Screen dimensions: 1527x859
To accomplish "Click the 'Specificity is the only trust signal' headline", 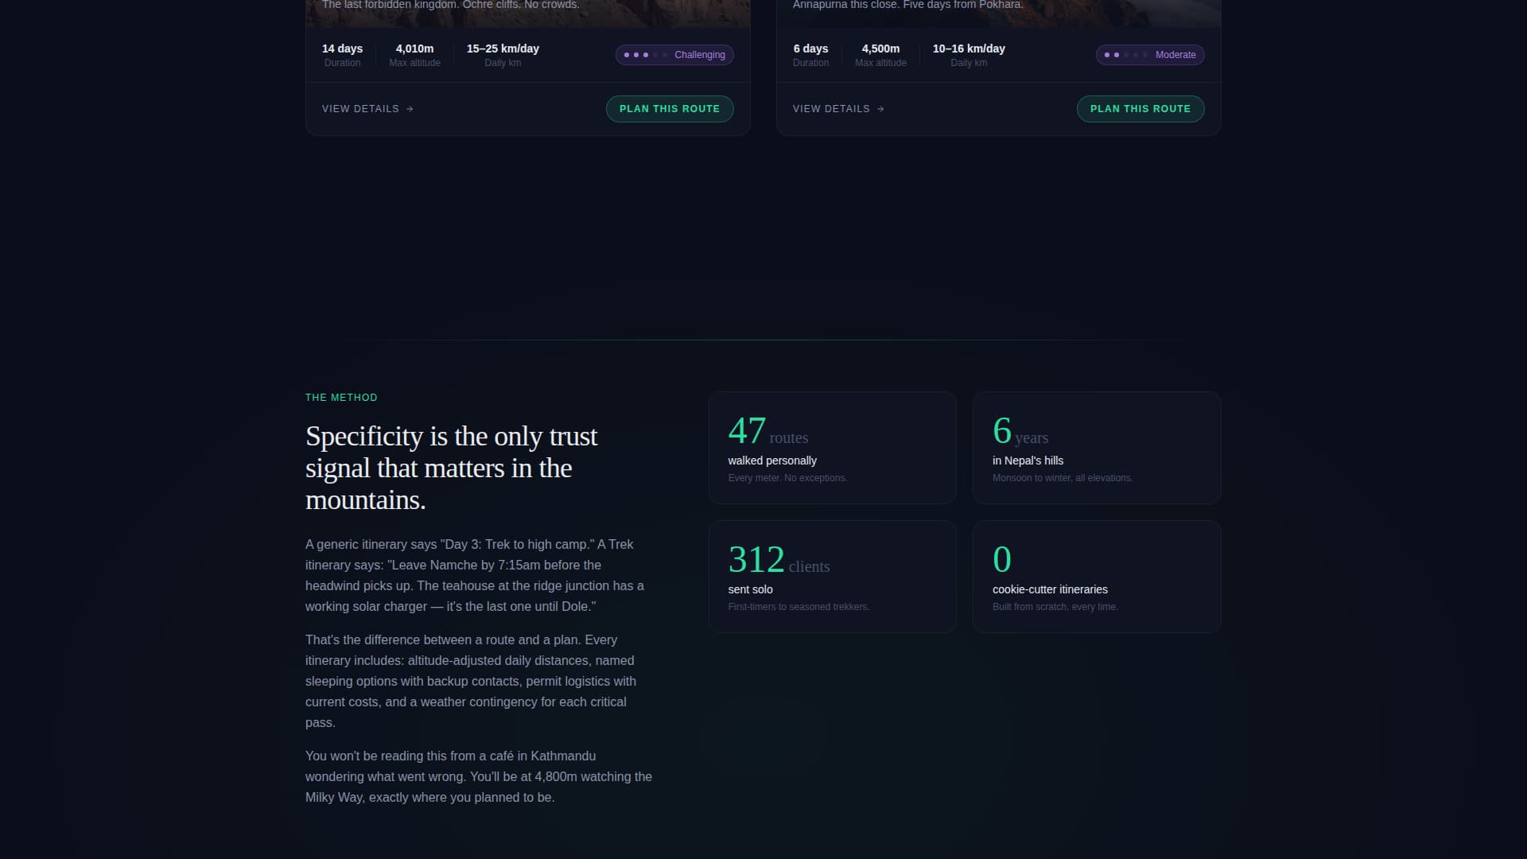I will point(450,468).
